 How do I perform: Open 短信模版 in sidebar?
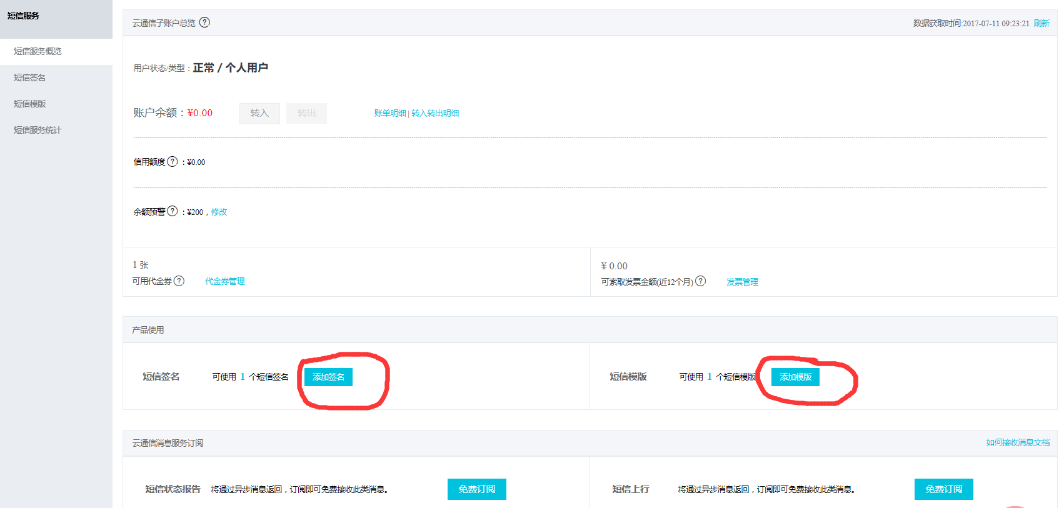(x=56, y=104)
